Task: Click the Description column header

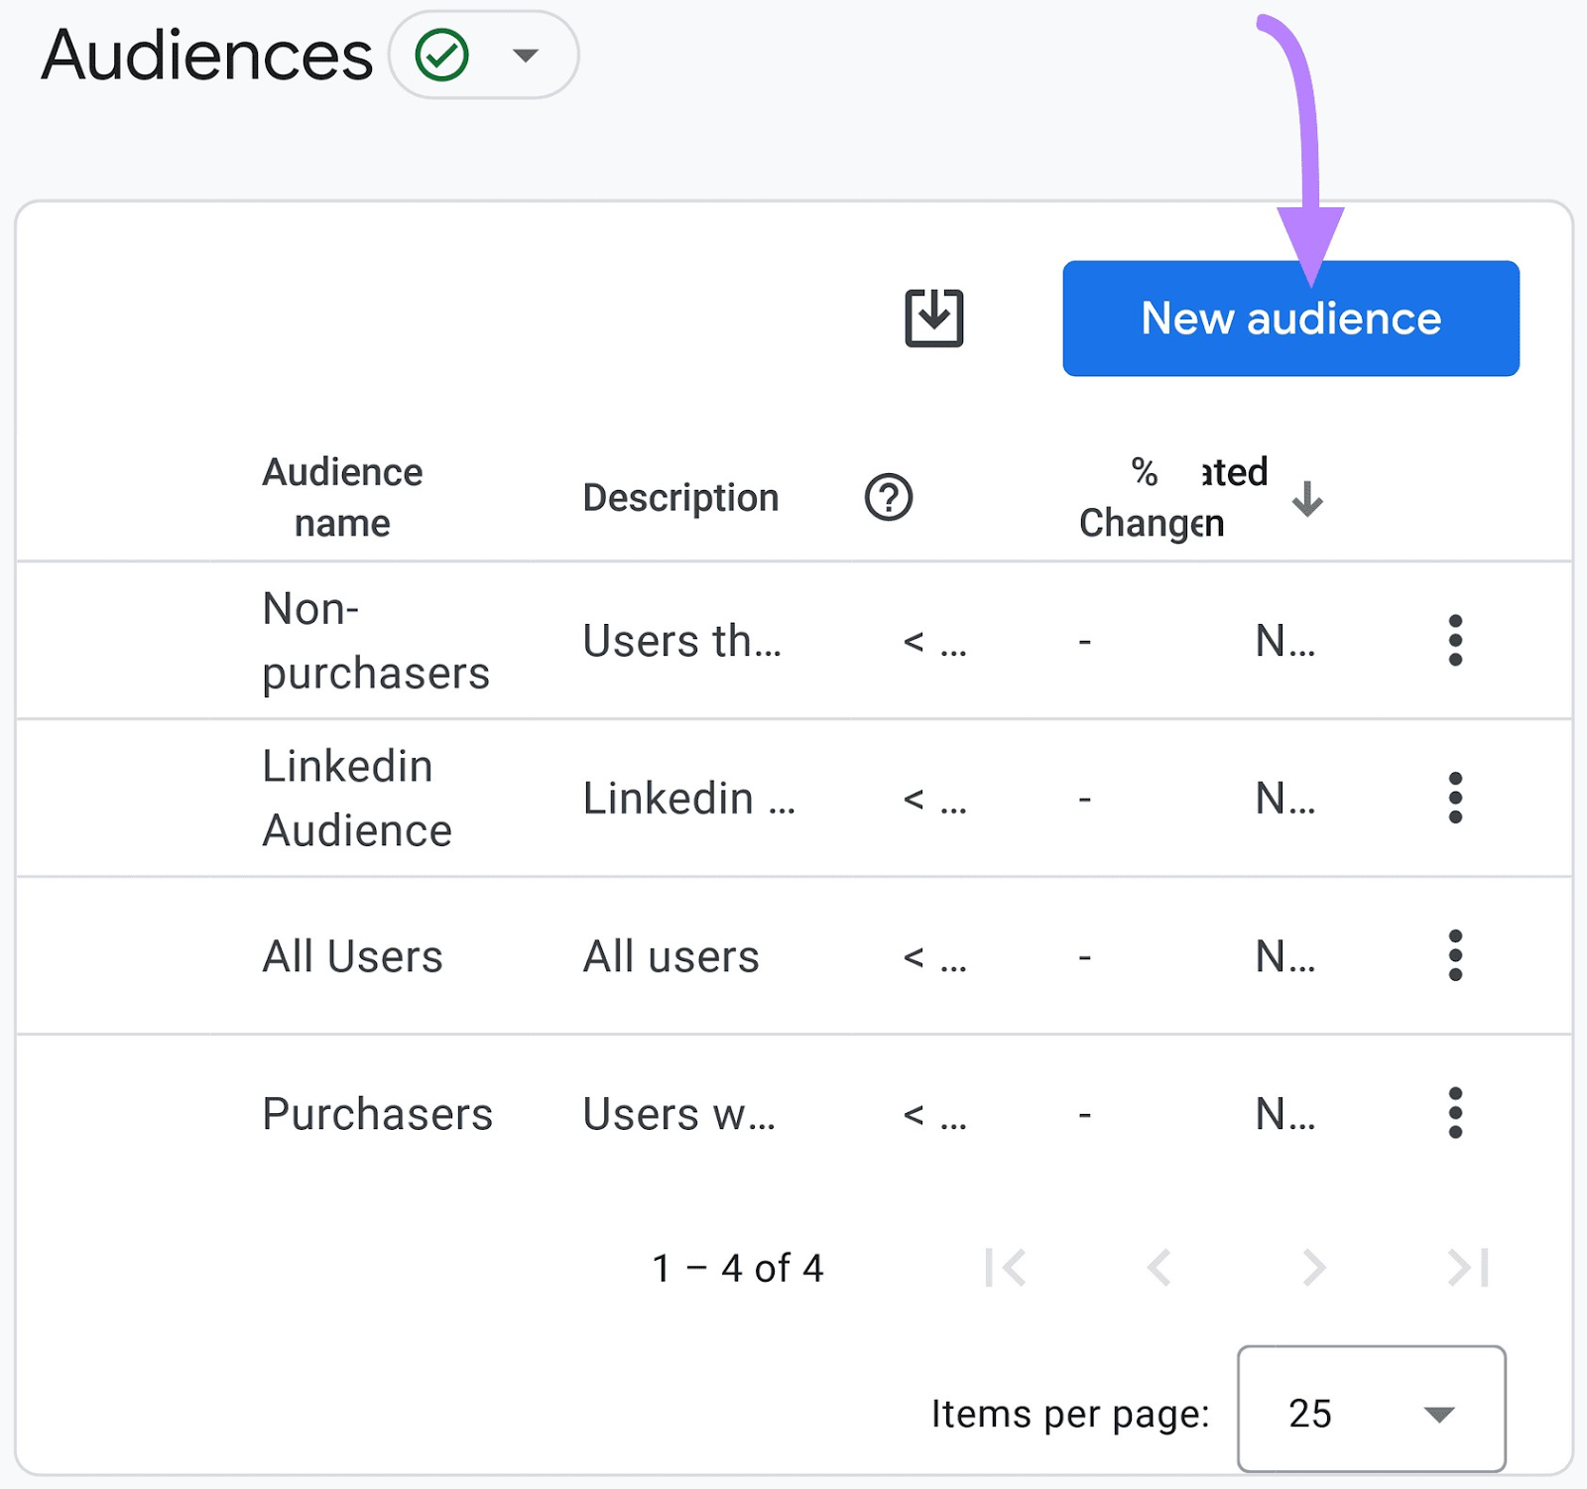Action: 680,497
